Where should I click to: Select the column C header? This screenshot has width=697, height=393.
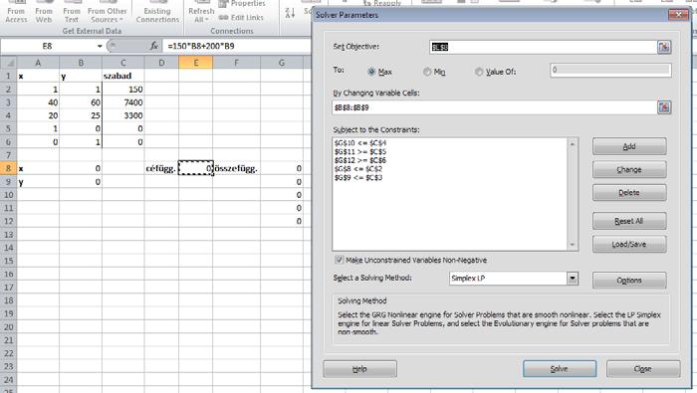pos(123,63)
